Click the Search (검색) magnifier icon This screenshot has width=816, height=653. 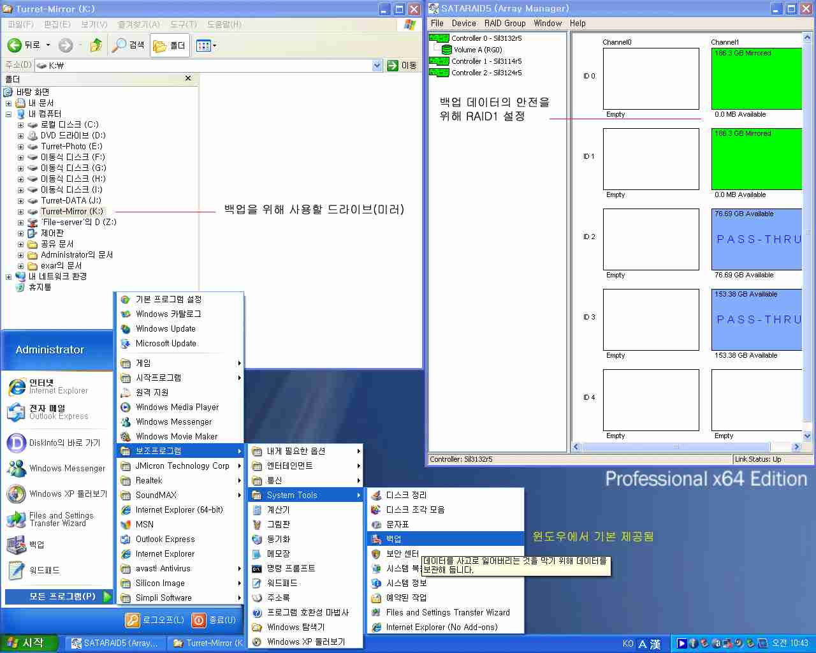click(x=119, y=45)
